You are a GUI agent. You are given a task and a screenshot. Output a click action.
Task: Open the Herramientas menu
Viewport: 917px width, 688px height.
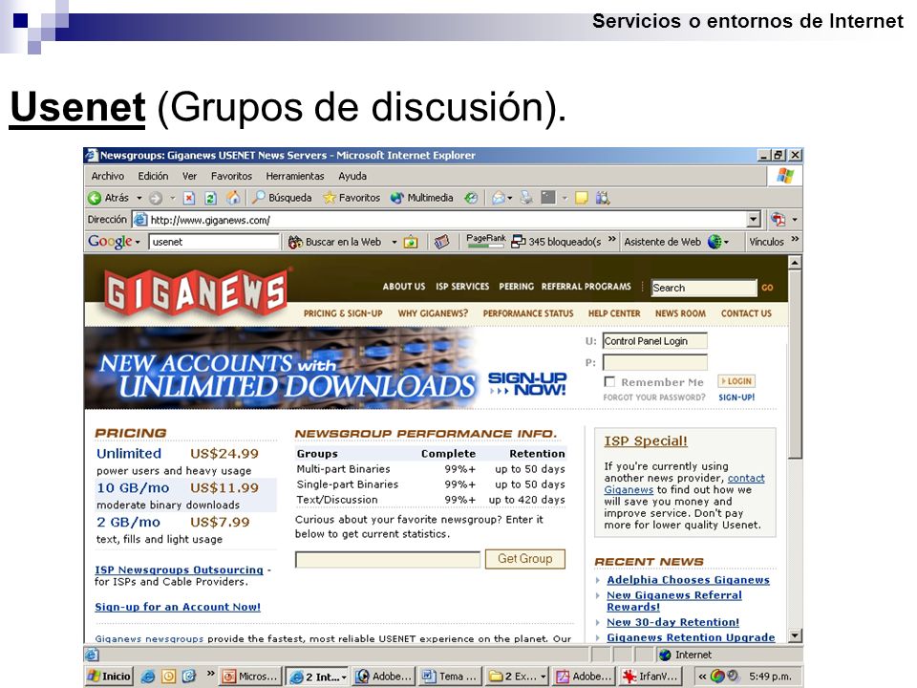tap(295, 176)
